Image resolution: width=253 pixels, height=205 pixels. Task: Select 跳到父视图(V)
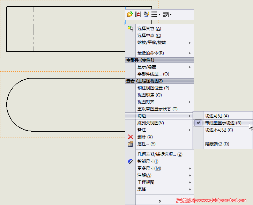point(159,123)
